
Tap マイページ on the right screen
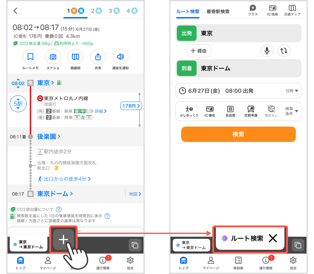click(x=211, y=263)
